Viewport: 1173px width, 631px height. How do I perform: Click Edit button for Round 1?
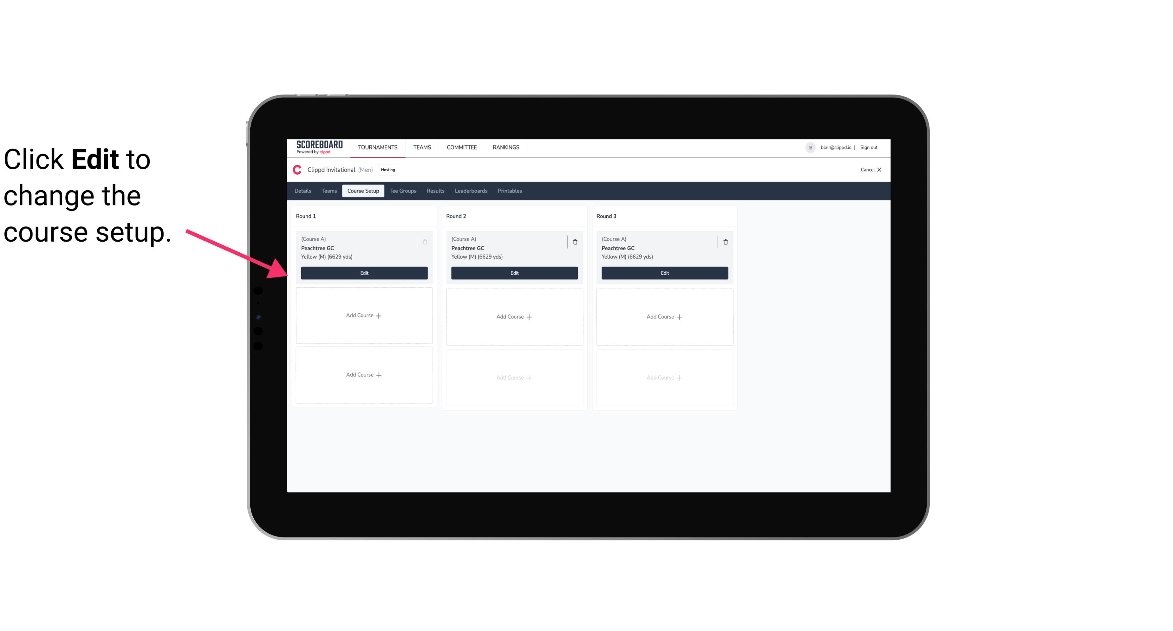pos(364,273)
